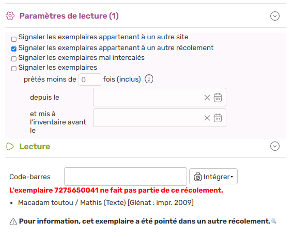This screenshot has width=293, height=238.
Task: Click the play icon beside Lecture heading
Action: point(10,147)
